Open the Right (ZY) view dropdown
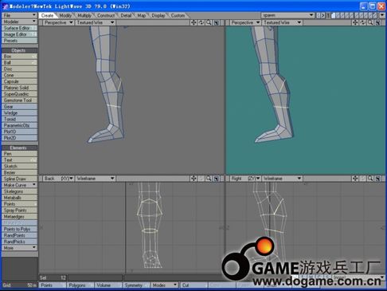This screenshot has width=387, height=291. (x=245, y=179)
